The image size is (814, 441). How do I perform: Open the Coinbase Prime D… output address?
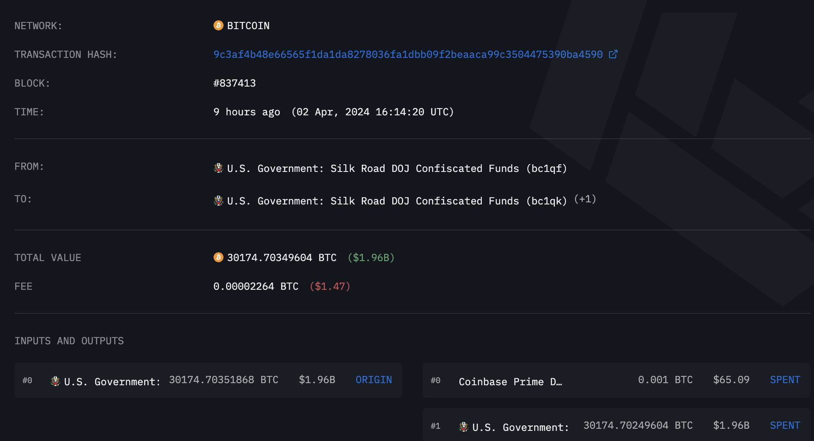(x=510, y=382)
